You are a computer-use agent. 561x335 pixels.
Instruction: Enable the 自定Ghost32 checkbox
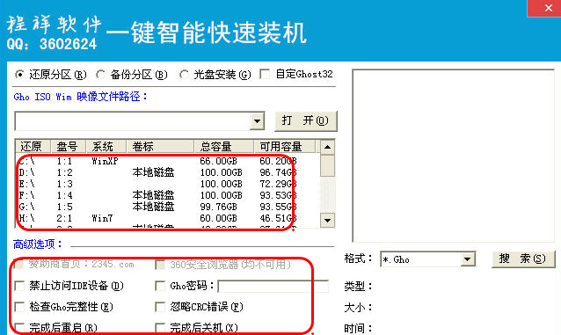[x=266, y=74]
